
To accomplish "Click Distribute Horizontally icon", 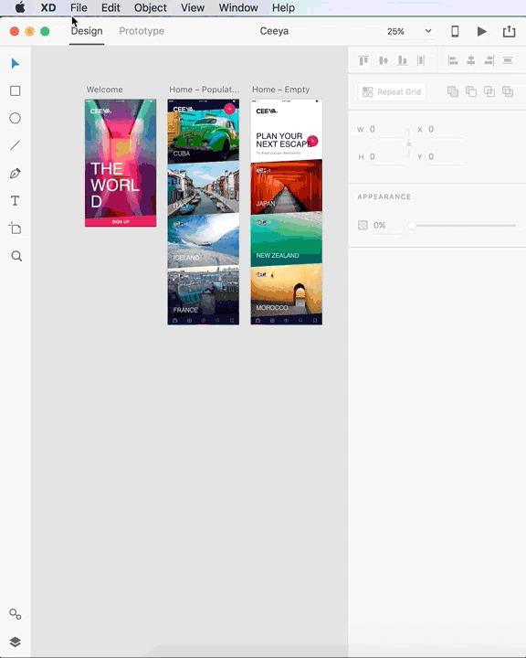I will coord(421,61).
